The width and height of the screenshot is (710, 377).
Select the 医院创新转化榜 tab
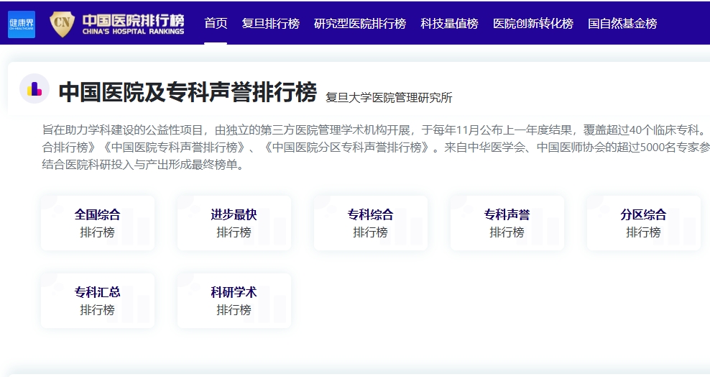pos(533,23)
